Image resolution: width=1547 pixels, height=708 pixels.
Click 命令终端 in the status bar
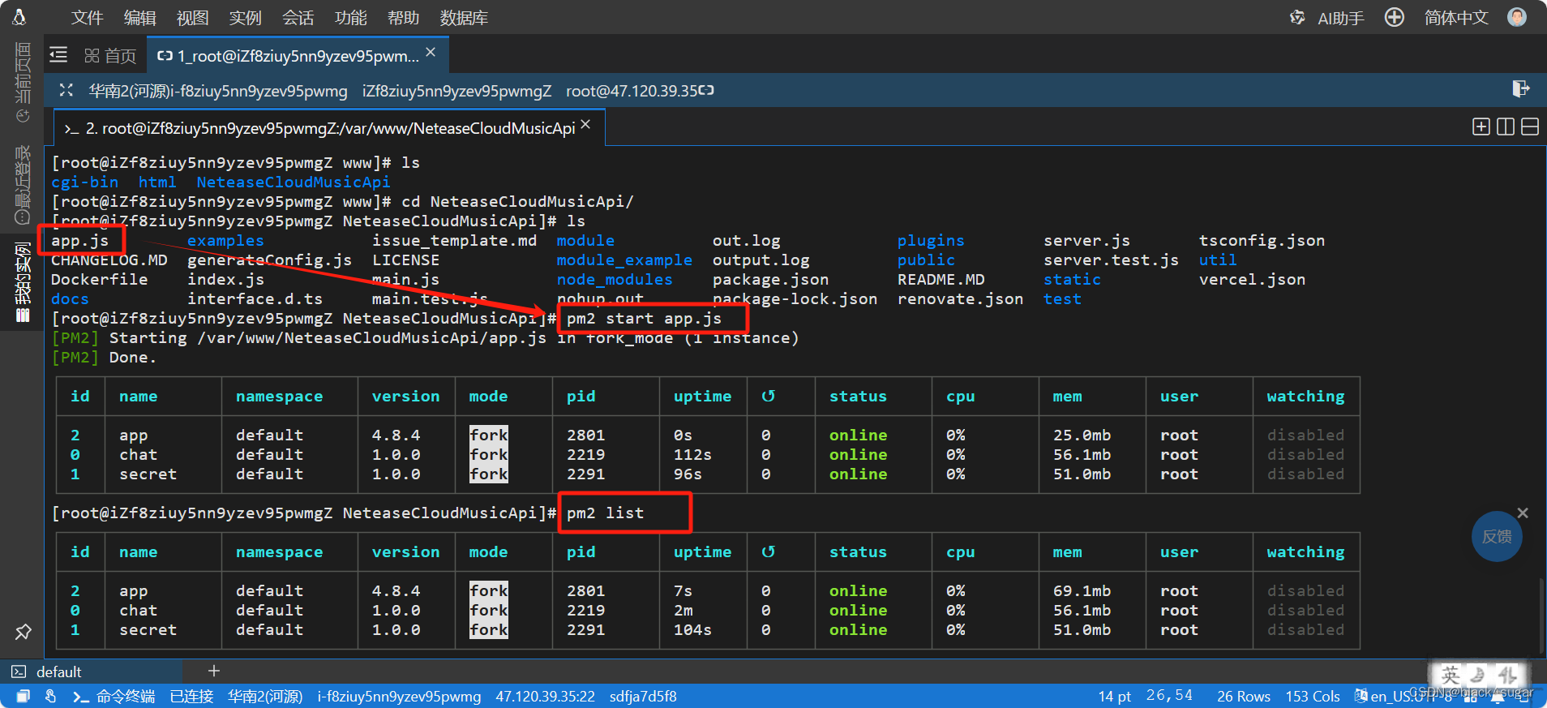pyautogui.click(x=114, y=696)
